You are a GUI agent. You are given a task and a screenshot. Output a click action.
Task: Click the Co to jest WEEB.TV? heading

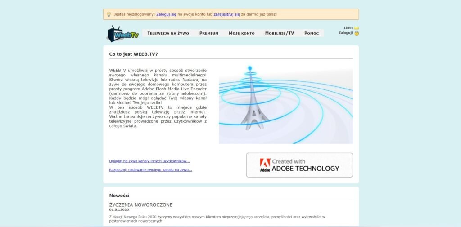(x=133, y=54)
